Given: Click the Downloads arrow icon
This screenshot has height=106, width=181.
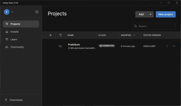Looking at the screenshot, I should pyautogui.click(x=6, y=100).
